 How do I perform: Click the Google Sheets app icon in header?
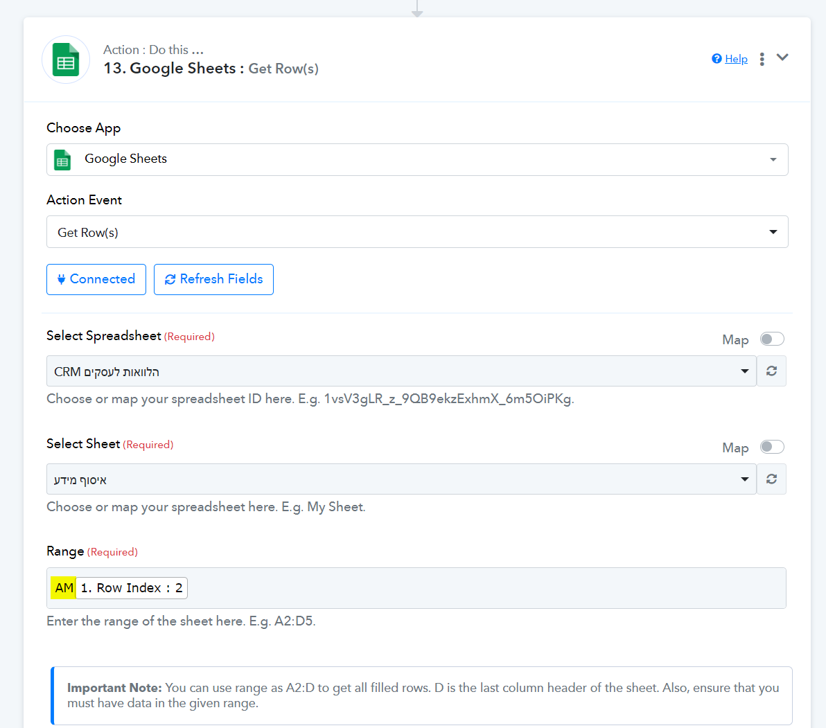point(66,60)
